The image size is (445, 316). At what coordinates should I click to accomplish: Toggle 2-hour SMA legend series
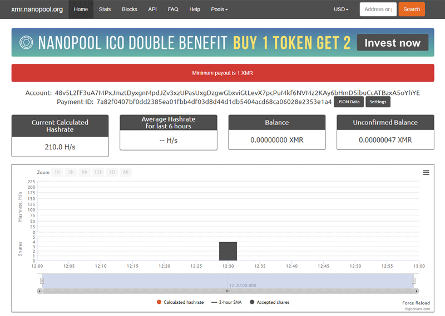226,303
